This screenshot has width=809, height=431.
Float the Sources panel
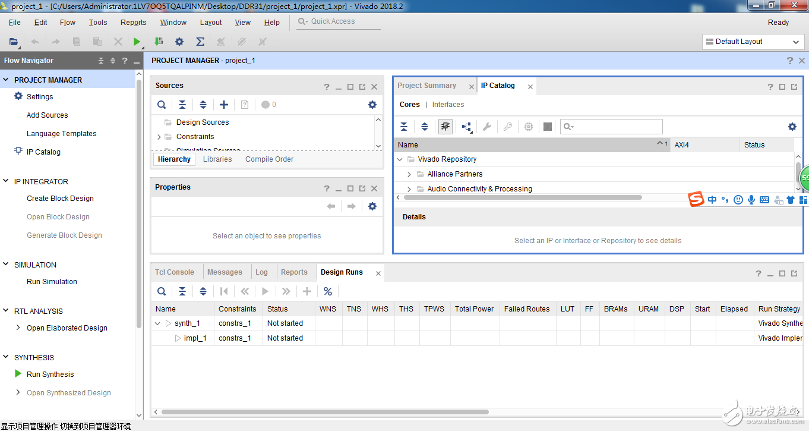click(362, 87)
